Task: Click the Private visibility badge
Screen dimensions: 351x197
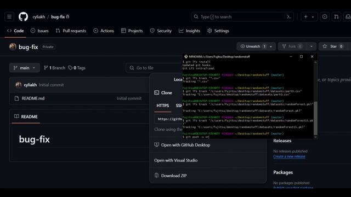Action: (x=48, y=47)
